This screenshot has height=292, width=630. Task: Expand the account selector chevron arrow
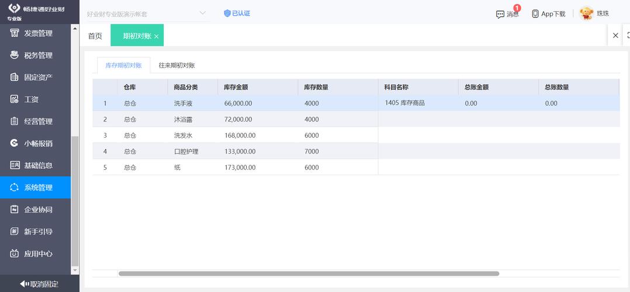click(202, 13)
